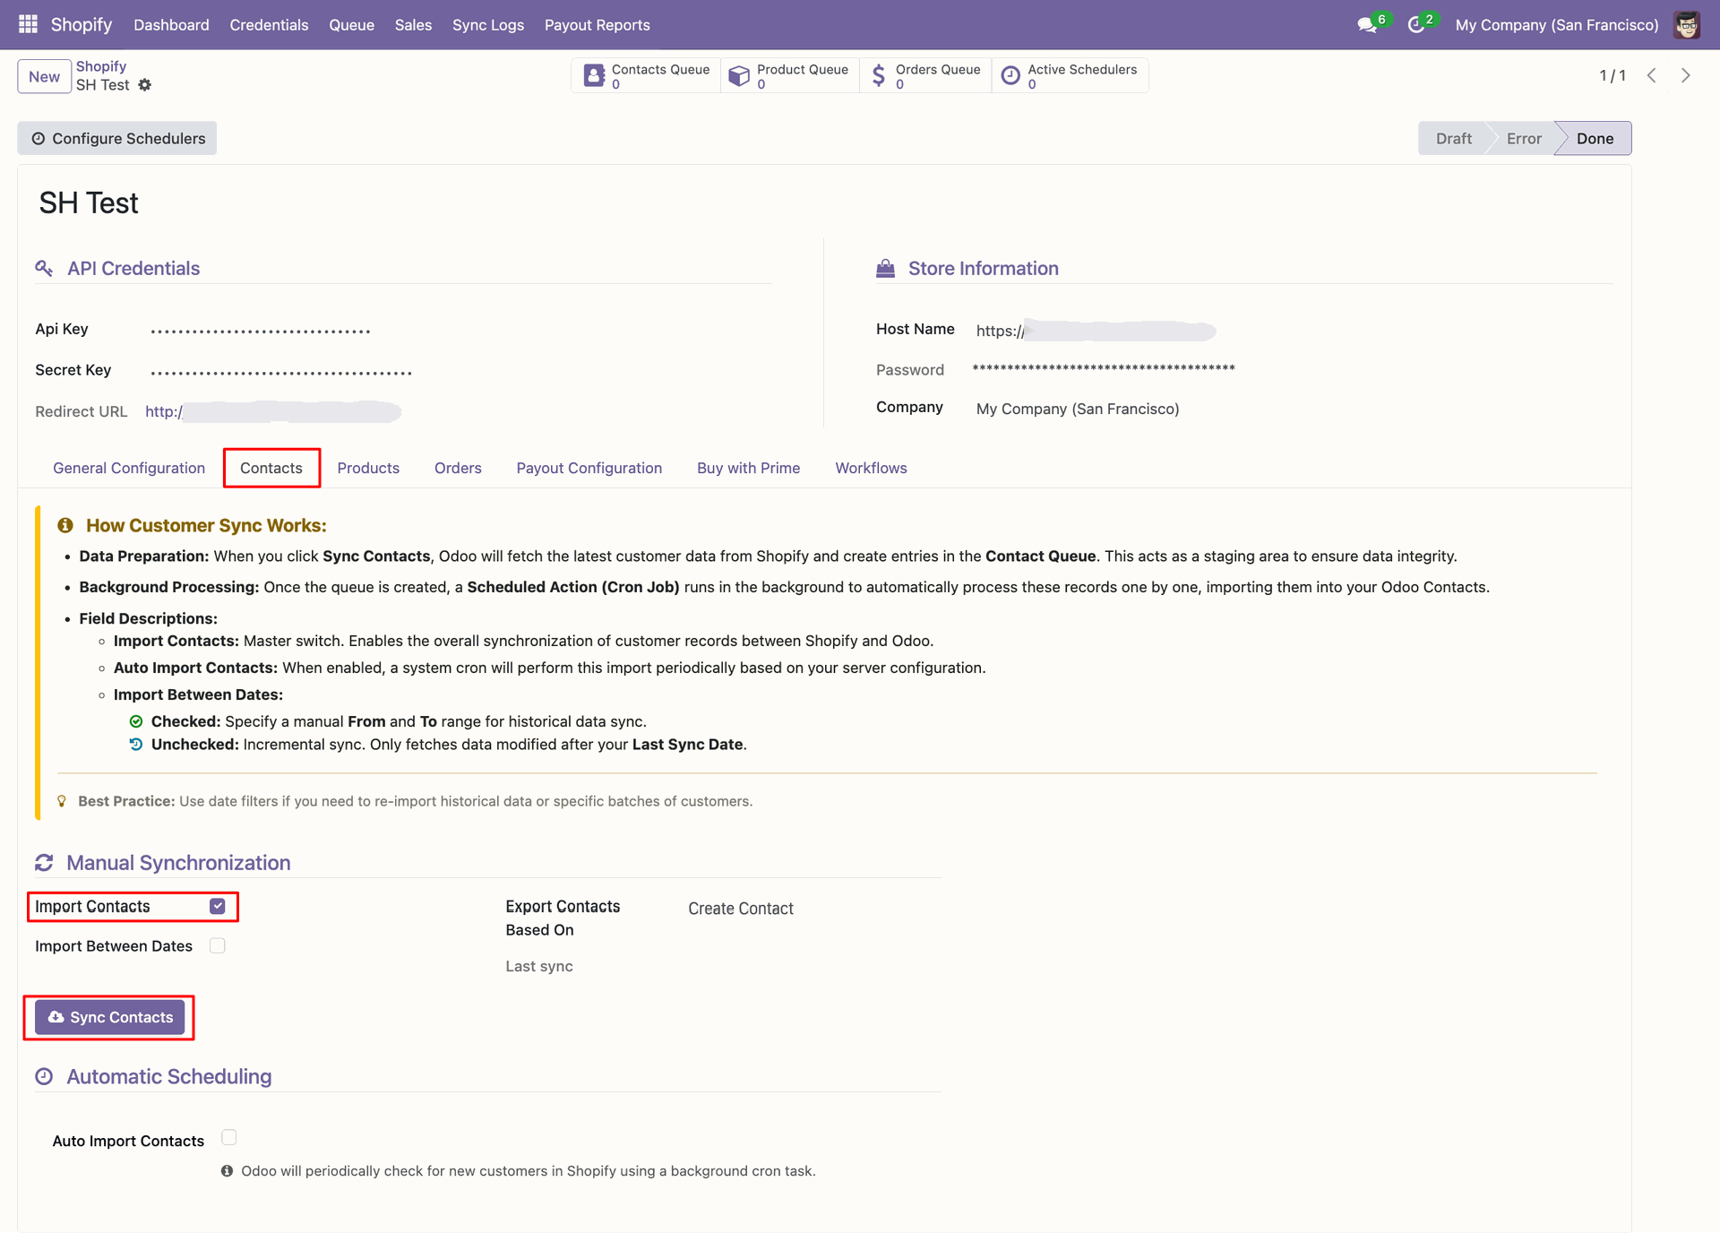The width and height of the screenshot is (1720, 1233).
Task: Select the Contacts tab
Action: (271, 468)
